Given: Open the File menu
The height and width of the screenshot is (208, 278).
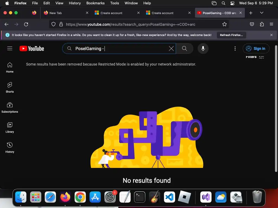Looking at the screenshot, I should pyautogui.click(x=35, y=3).
